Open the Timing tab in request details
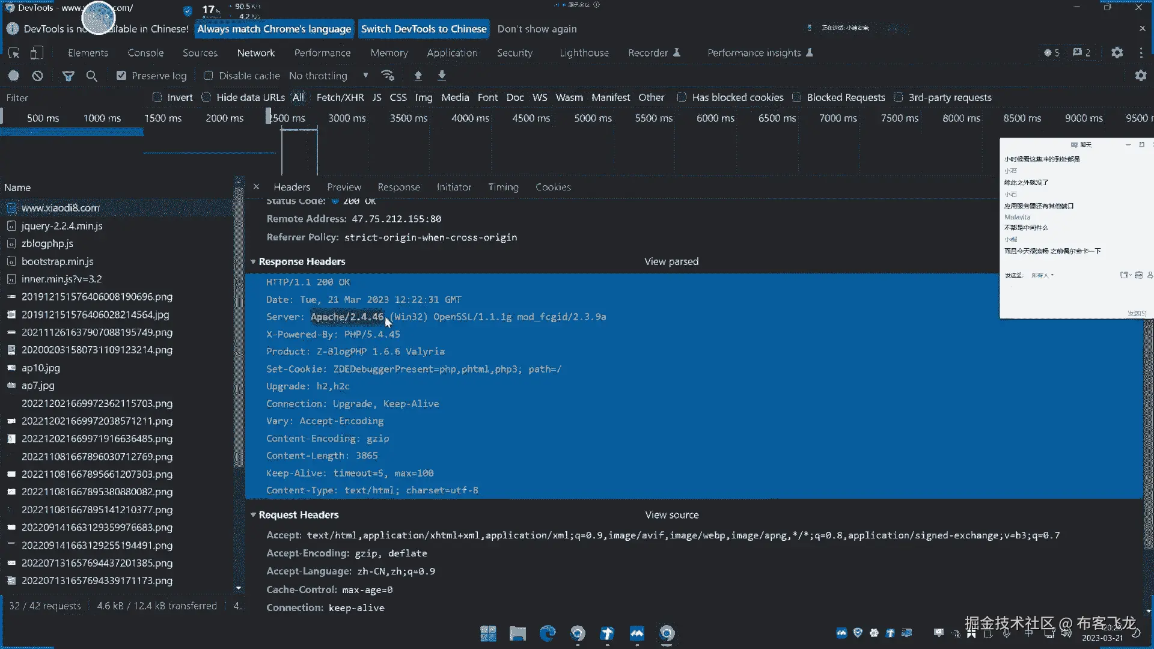 pos(503,187)
